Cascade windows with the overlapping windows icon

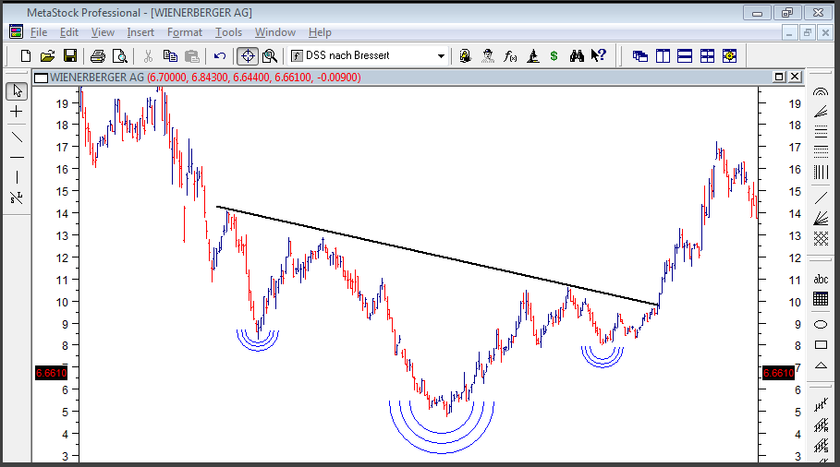click(640, 55)
